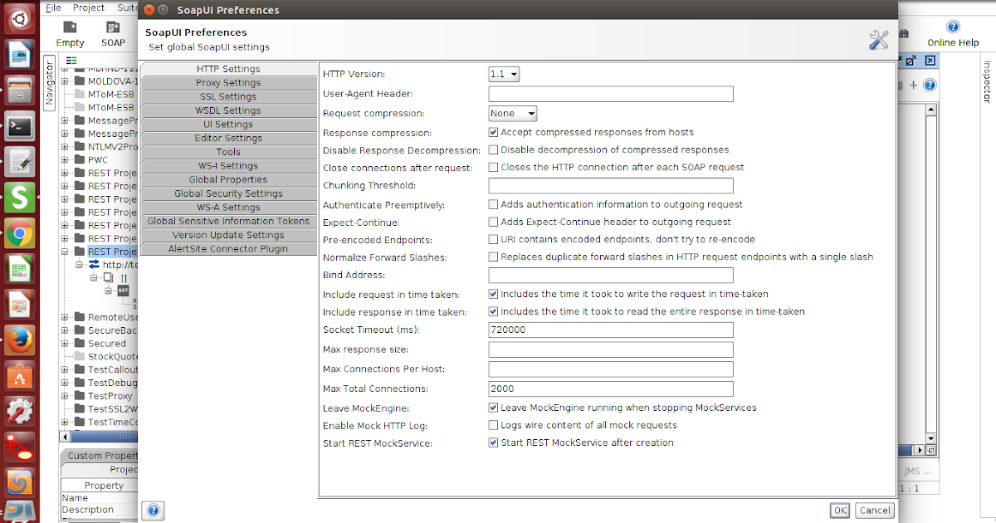Uncheck Start REST MockService after creation
The width and height of the screenshot is (996, 523).
coord(493,443)
